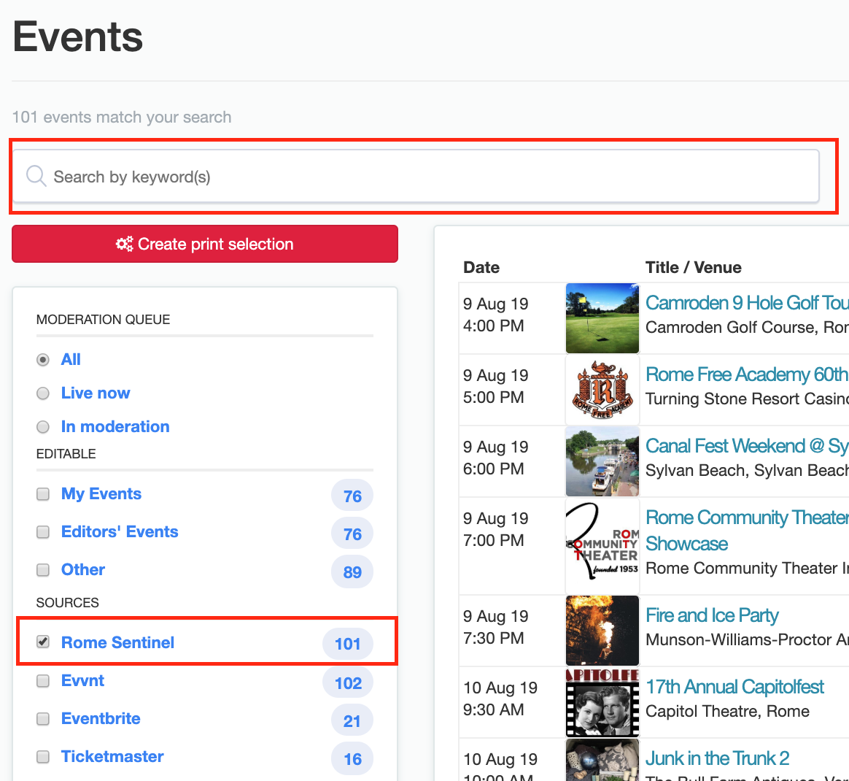Image resolution: width=849 pixels, height=781 pixels.
Task: Open the Junk in the Trunk 2 event
Action: pos(718,758)
